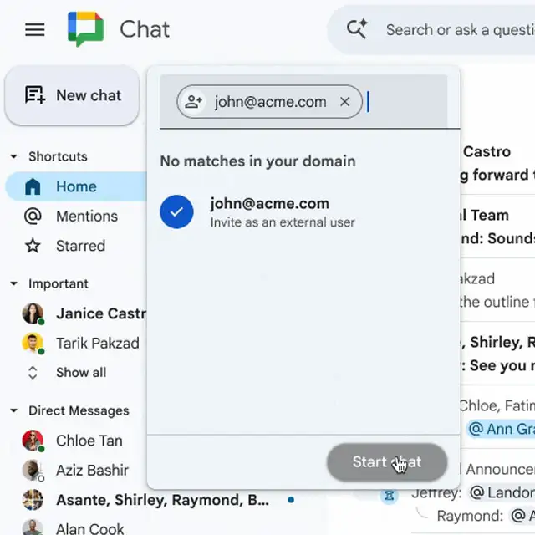Open Starred shortcut

[80, 246]
